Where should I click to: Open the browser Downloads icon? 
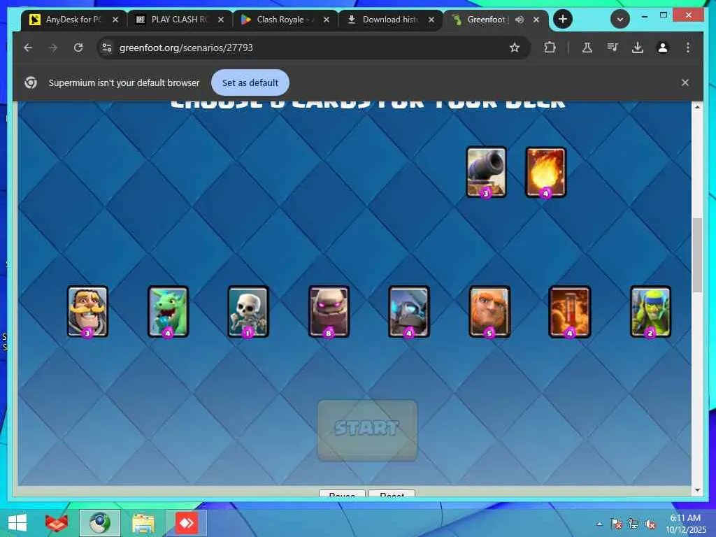point(638,48)
